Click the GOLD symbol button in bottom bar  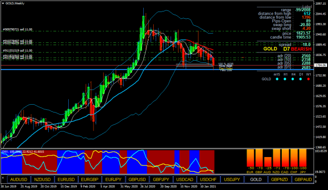click(x=256, y=180)
